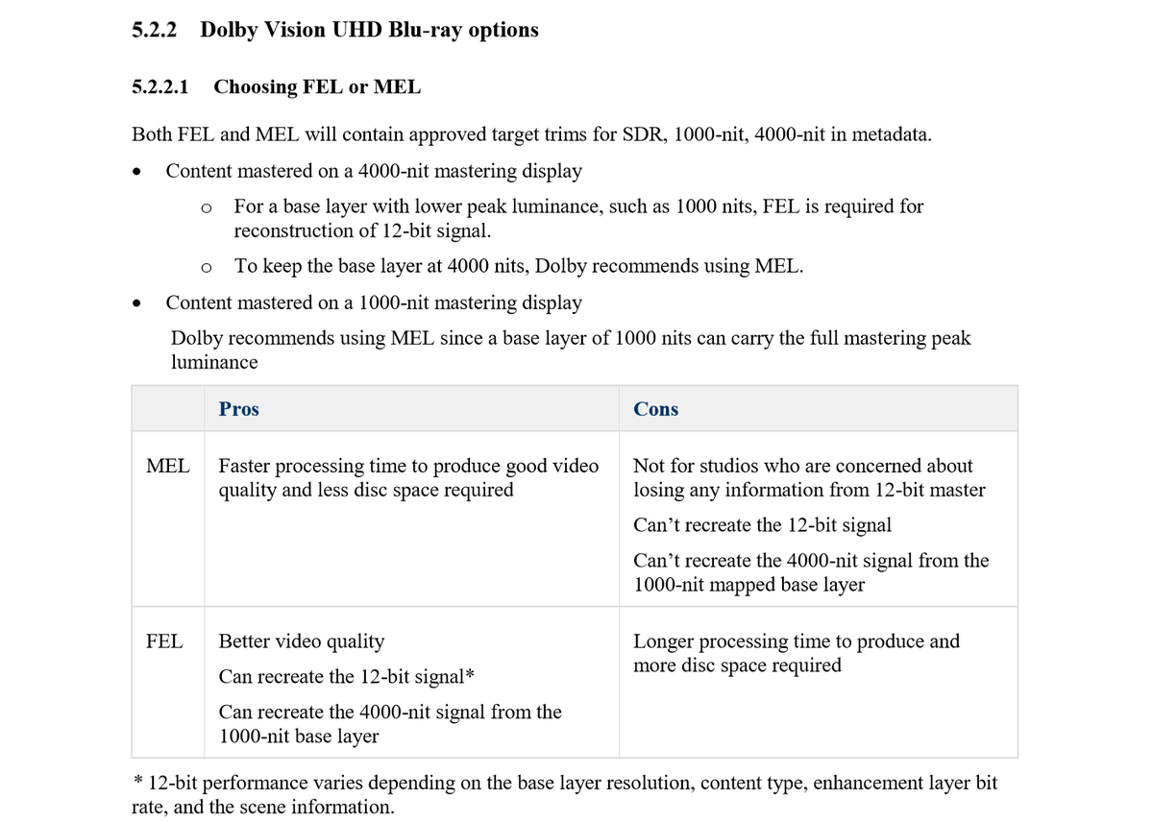This screenshot has width=1153, height=822.
Task: Select the 4000-nit mastering display bullet
Action: pos(373,171)
